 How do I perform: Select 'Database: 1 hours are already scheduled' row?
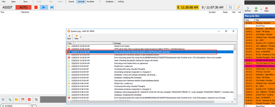[150, 75]
